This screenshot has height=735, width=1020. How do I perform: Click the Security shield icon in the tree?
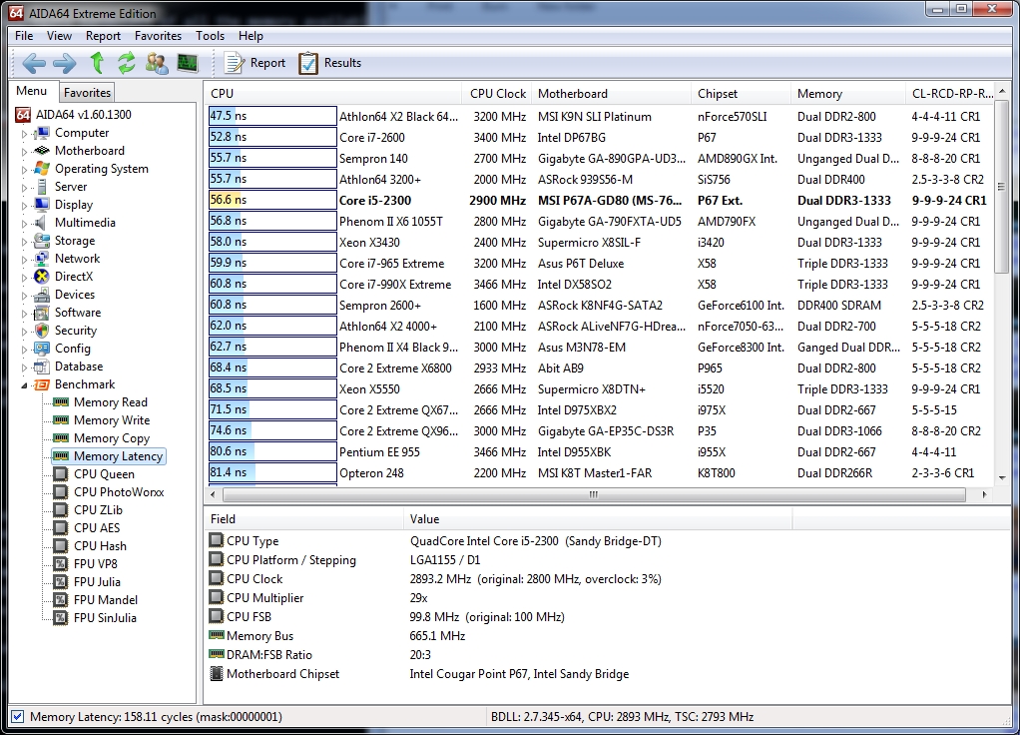pyautogui.click(x=42, y=331)
